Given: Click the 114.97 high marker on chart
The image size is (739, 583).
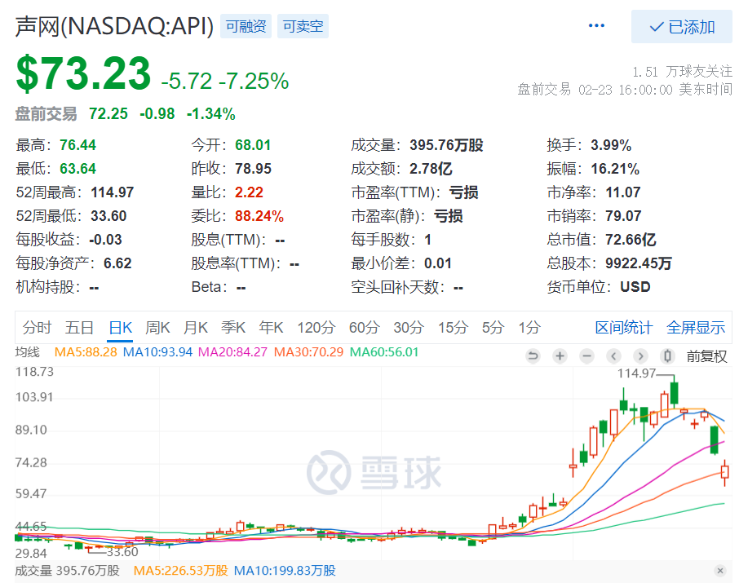Looking at the screenshot, I should point(636,373).
